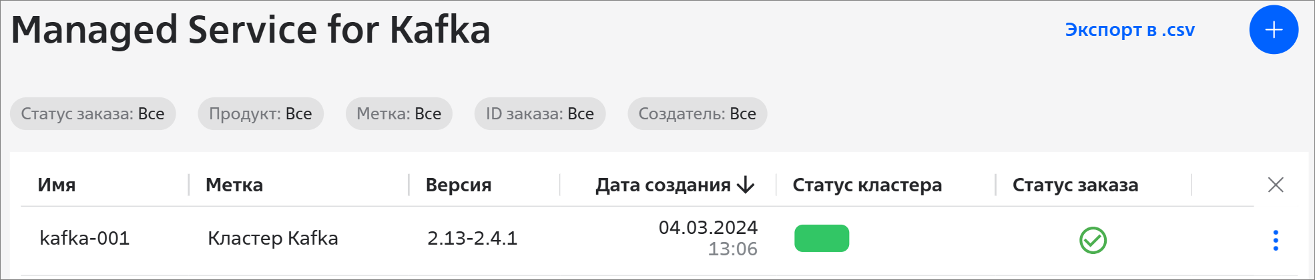Sort by the Имя column header

(x=57, y=185)
